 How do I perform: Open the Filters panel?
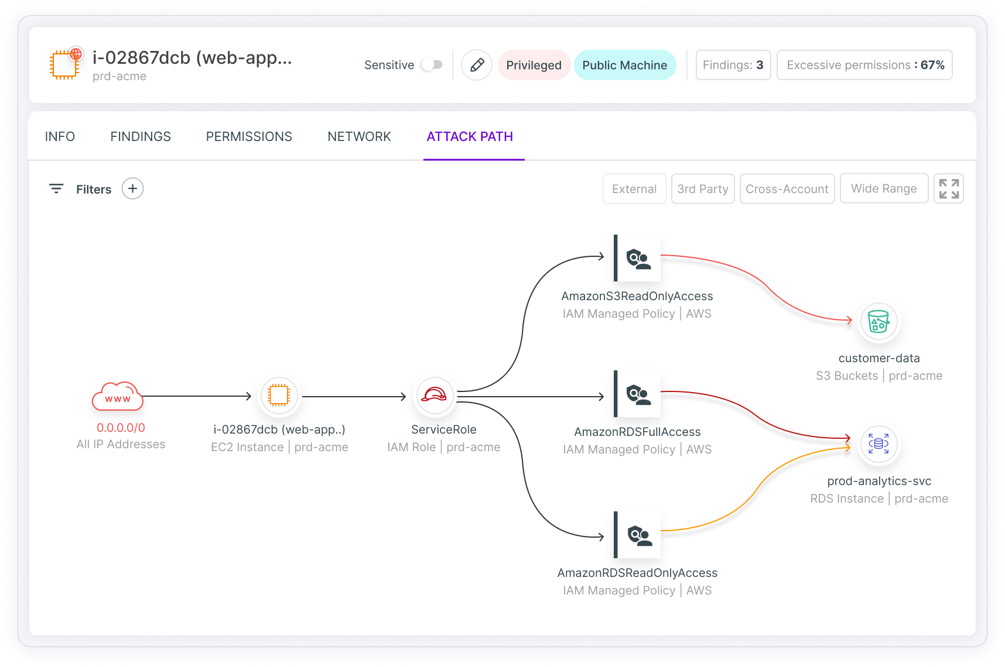tap(83, 188)
